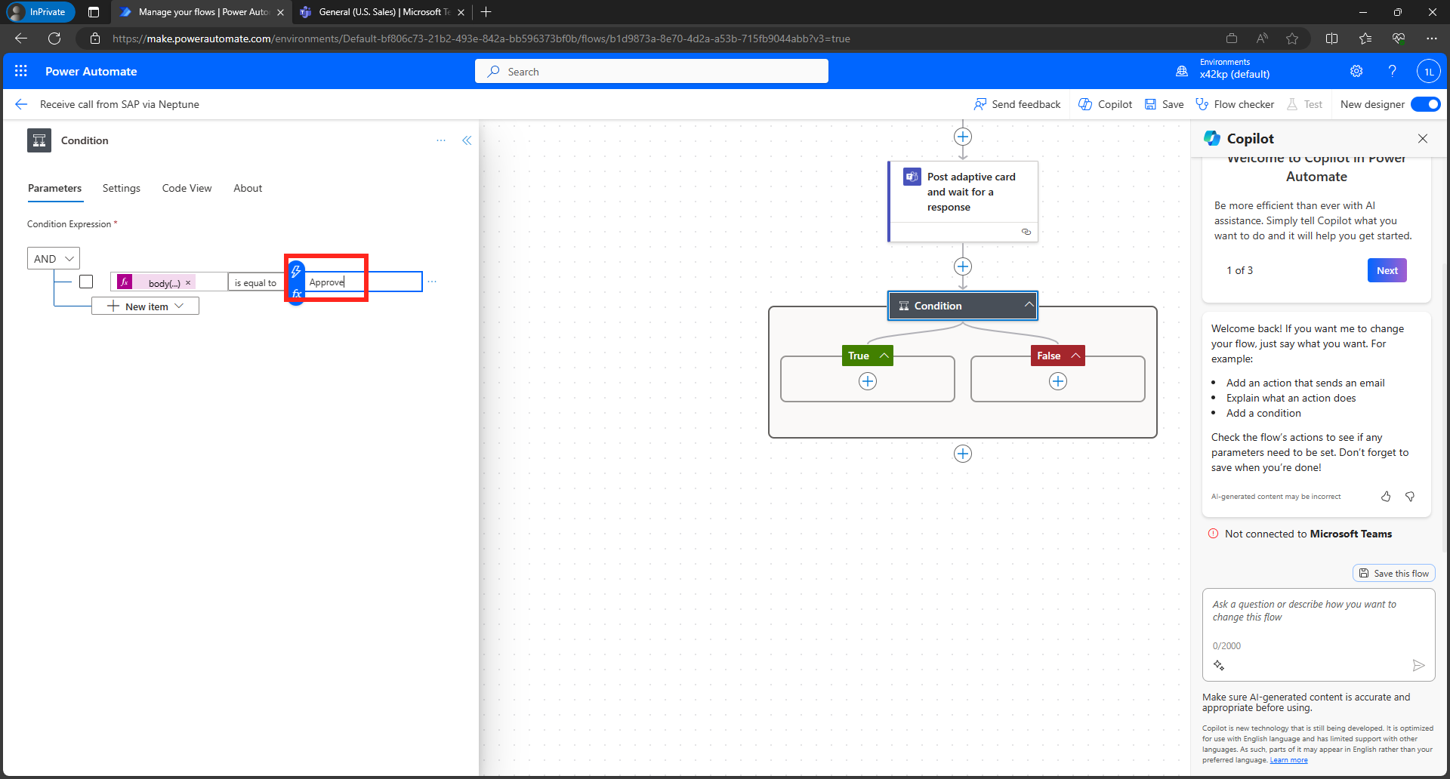1450x779 pixels.
Task: Click the connection link icon on the card
Action: tap(1026, 232)
